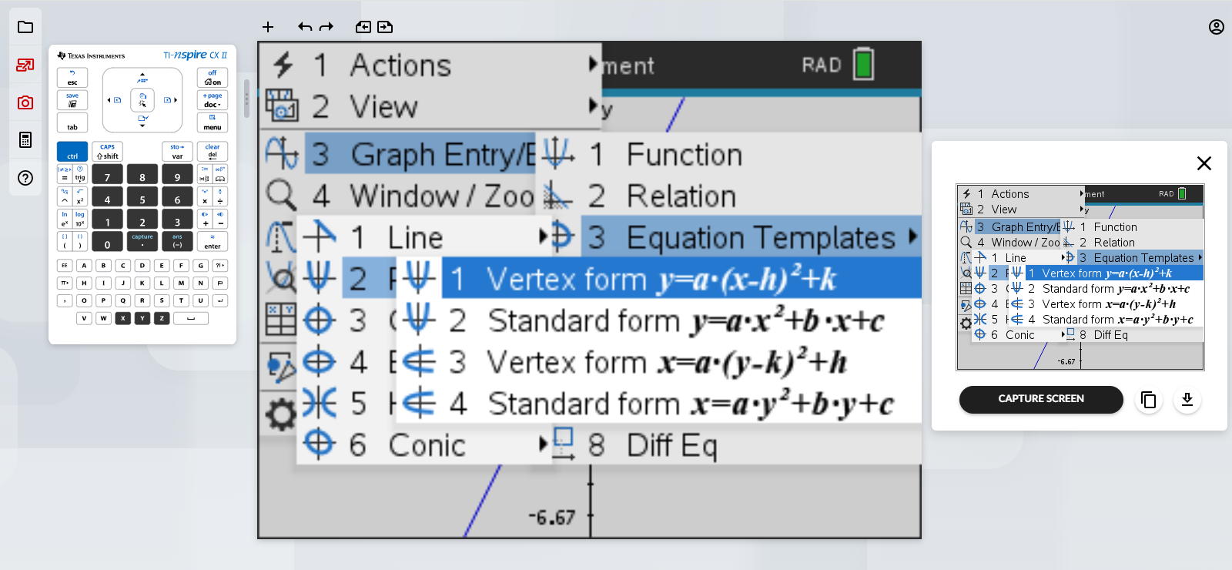This screenshot has width=1232, height=570.
Task: Download the captured screen image
Action: (x=1187, y=400)
